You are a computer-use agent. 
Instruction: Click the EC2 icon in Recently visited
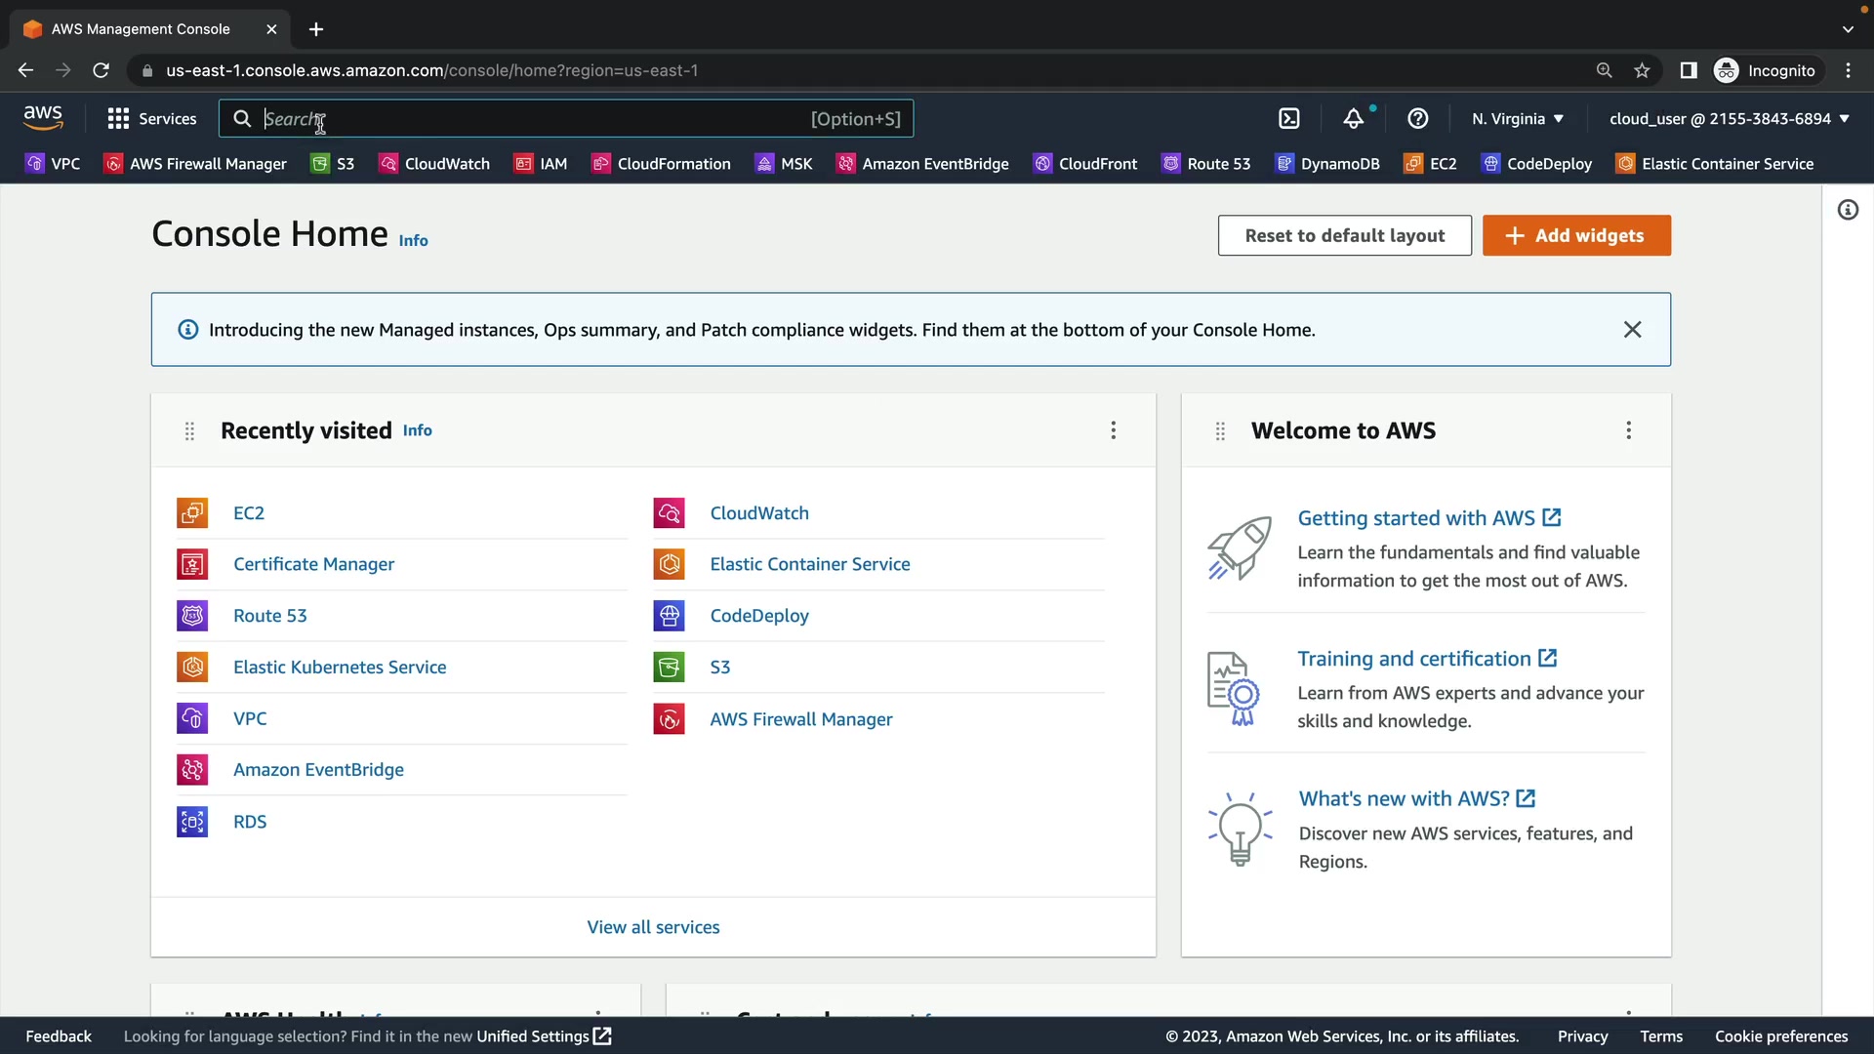click(192, 513)
